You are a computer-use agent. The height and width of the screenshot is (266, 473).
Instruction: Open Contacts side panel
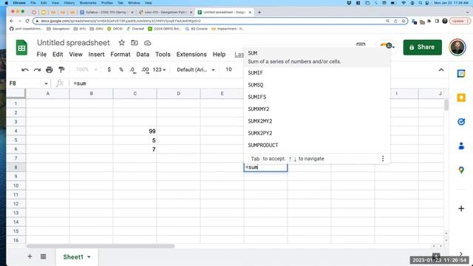(461, 146)
